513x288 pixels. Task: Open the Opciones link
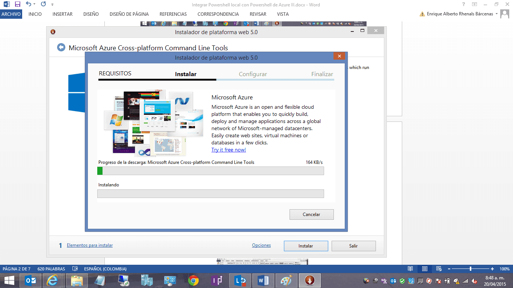261,245
